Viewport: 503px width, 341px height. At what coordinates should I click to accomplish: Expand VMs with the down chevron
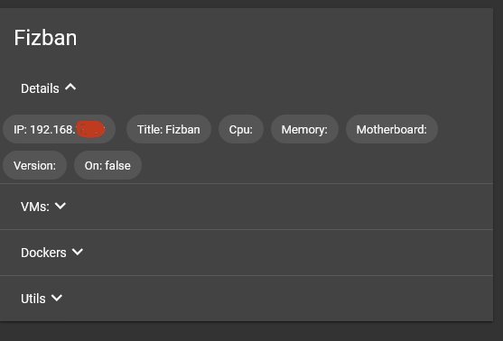(61, 206)
